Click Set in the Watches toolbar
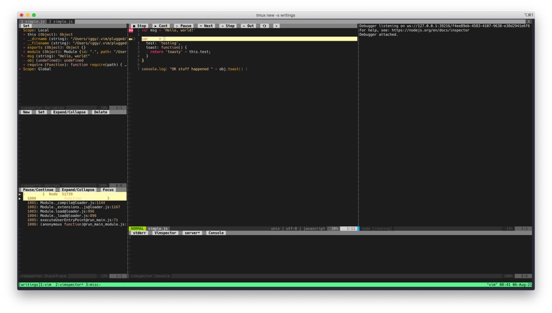The image size is (552, 313). pyautogui.click(x=41, y=112)
